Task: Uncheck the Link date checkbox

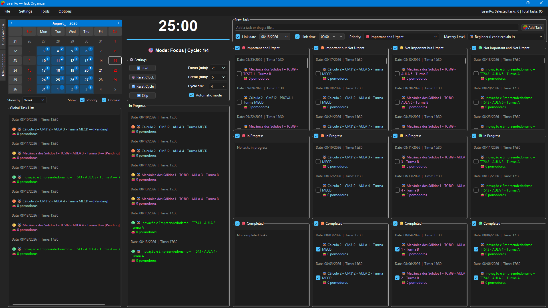Action: click(238, 37)
